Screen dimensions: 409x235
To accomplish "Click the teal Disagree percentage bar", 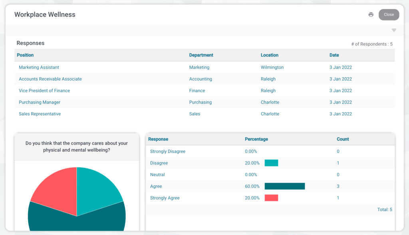I will [271, 163].
